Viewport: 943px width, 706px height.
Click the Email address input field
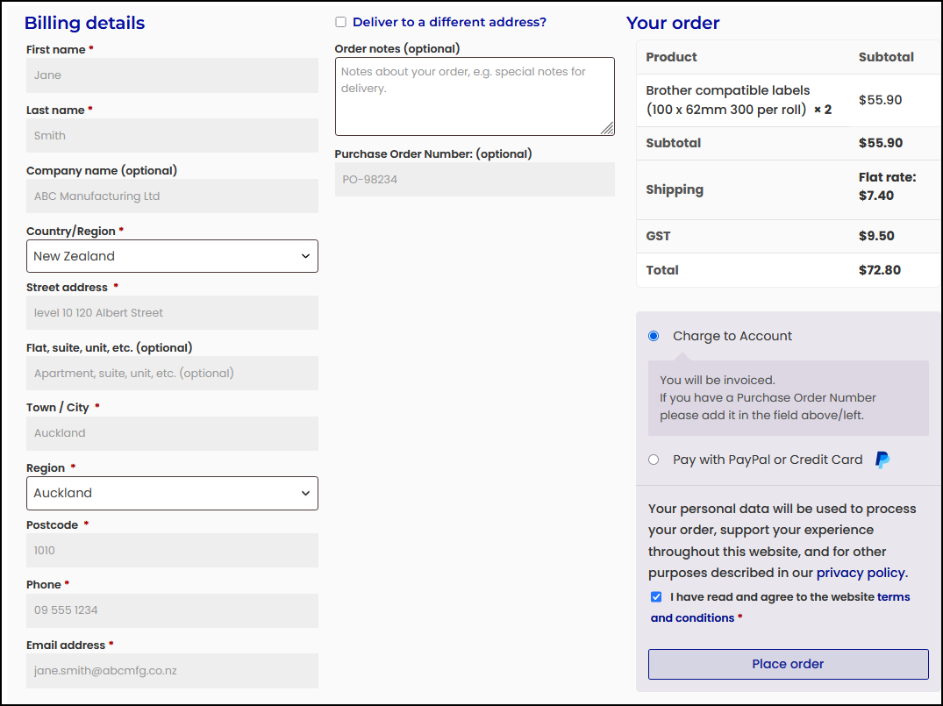tap(172, 671)
